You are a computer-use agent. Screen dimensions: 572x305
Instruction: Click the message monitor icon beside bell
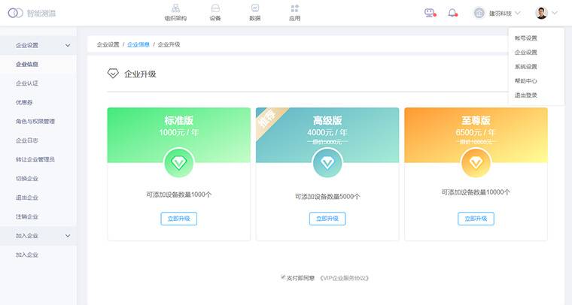click(x=430, y=13)
